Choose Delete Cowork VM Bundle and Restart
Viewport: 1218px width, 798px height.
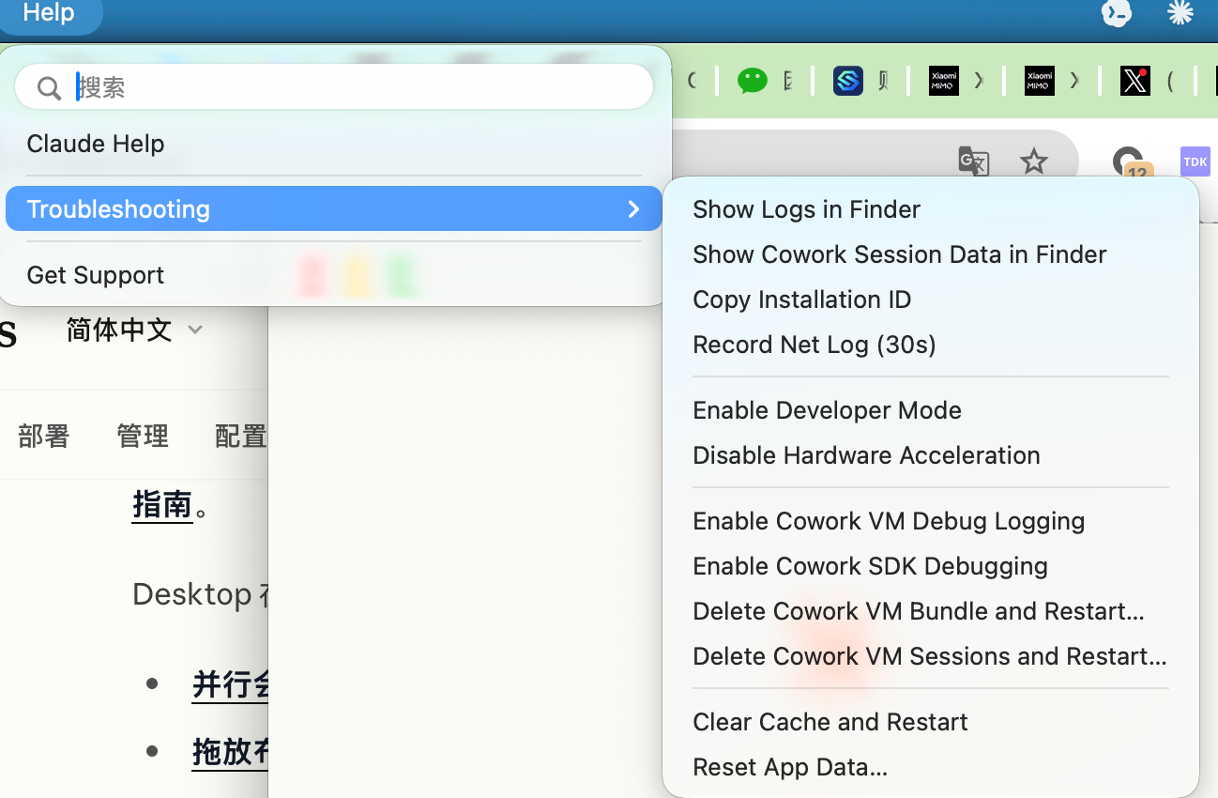coord(930,611)
